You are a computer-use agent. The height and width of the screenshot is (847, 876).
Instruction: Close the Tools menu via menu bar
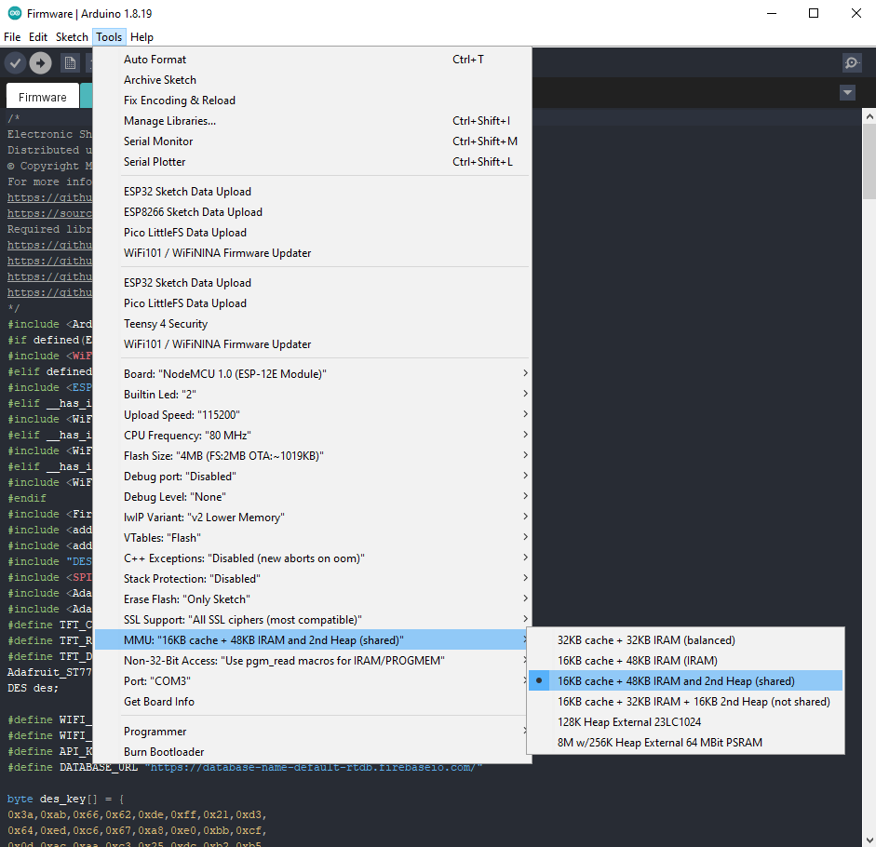pos(109,37)
